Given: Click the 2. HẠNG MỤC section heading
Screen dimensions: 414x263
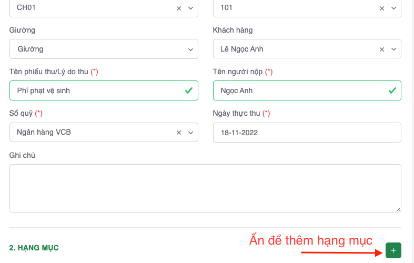Looking at the screenshot, I should (x=34, y=248).
